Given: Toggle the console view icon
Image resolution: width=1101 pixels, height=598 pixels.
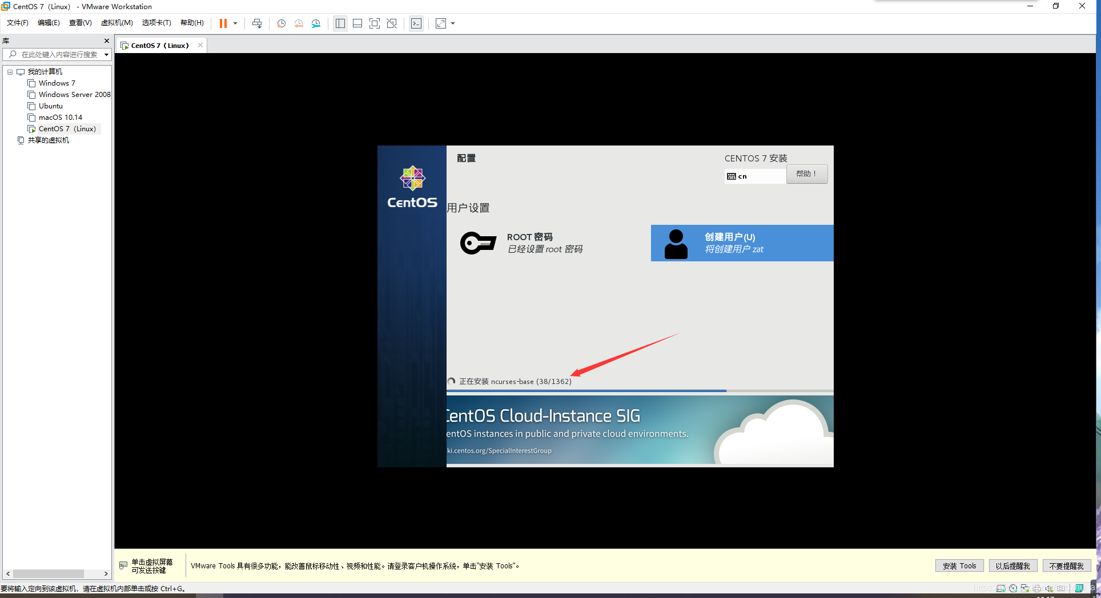Looking at the screenshot, I should point(416,23).
